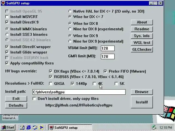Viewport: 175px width, 131px height.
Task: Select Native HAL for DX <= 7
Action: [70, 11]
